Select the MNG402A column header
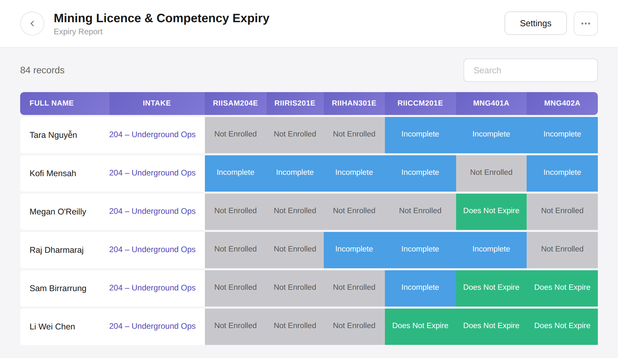The width and height of the screenshot is (618, 358). pos(562,104)
